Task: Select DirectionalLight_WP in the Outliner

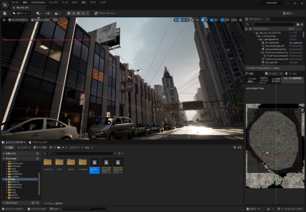Action: click(274, 46)
